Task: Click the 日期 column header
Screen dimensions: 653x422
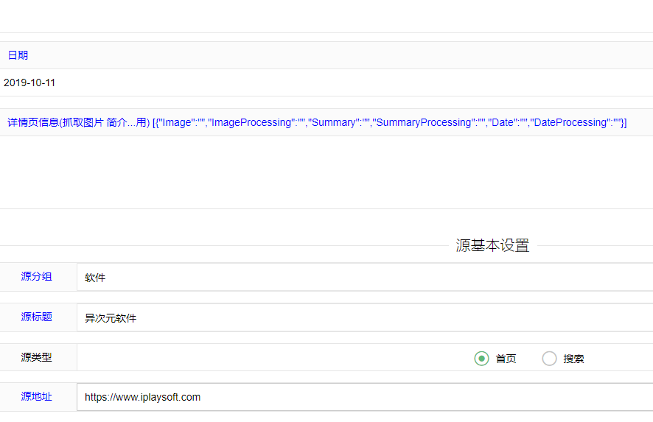Action: (x=18, y=55)
